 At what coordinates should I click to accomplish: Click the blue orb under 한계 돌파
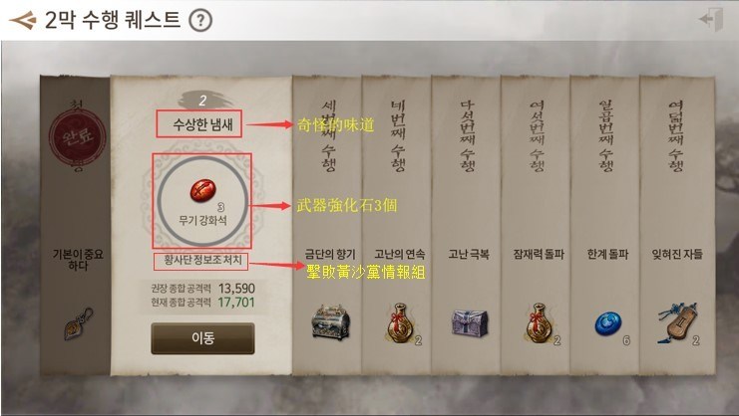(x=608, y=324)
